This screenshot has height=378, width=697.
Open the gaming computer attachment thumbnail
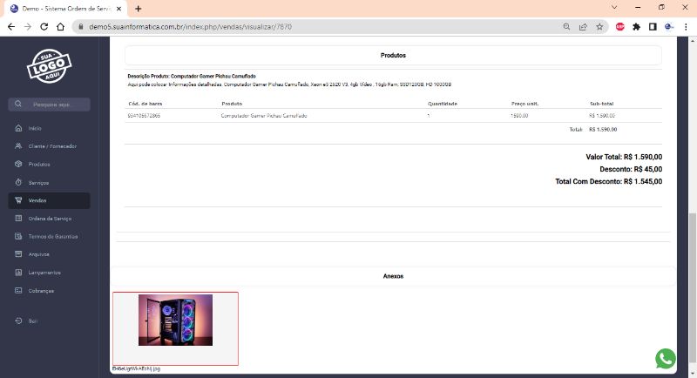[x=175, y=321]
